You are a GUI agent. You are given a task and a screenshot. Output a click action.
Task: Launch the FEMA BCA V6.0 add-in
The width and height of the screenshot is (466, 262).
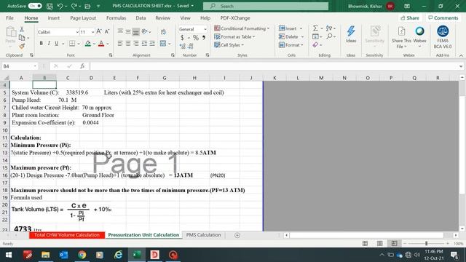443,37
